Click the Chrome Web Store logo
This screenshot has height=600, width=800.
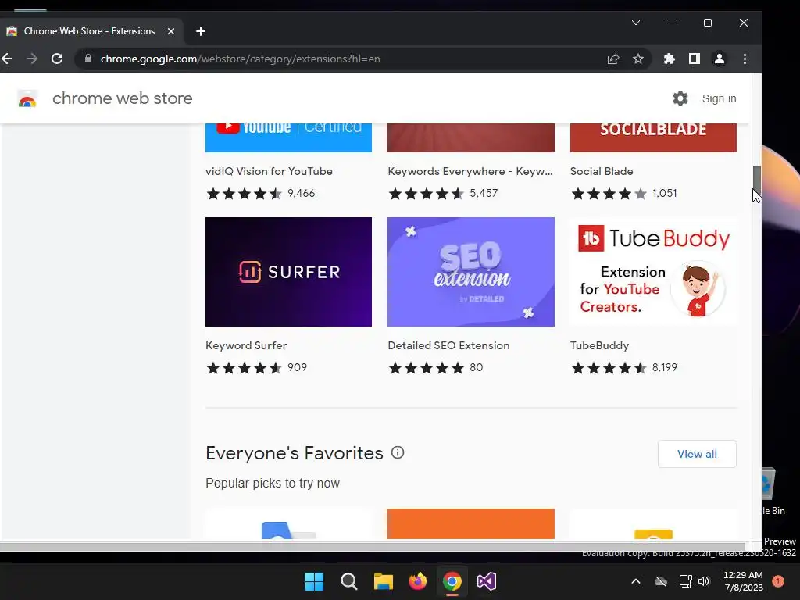[27, 98]
